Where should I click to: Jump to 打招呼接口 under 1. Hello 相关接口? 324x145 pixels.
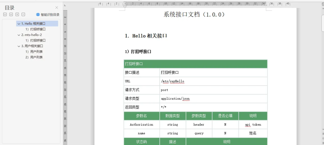pos(35,29)
